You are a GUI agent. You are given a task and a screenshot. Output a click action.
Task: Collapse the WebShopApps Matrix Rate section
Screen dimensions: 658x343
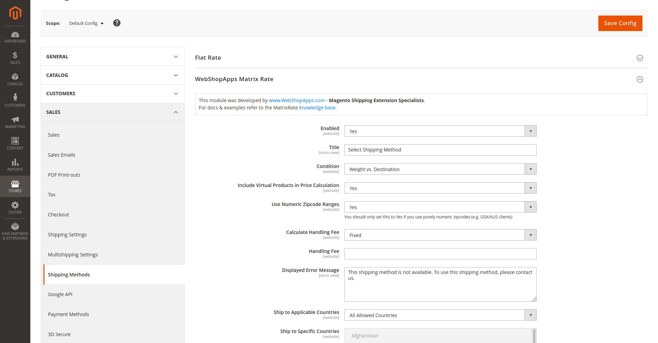click(x=640, y=79)
